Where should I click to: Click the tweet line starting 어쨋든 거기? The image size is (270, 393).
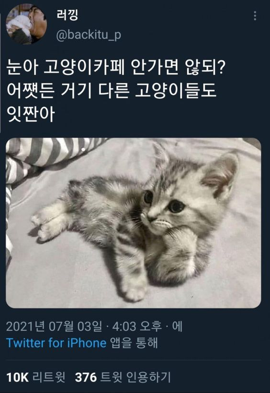111,91
